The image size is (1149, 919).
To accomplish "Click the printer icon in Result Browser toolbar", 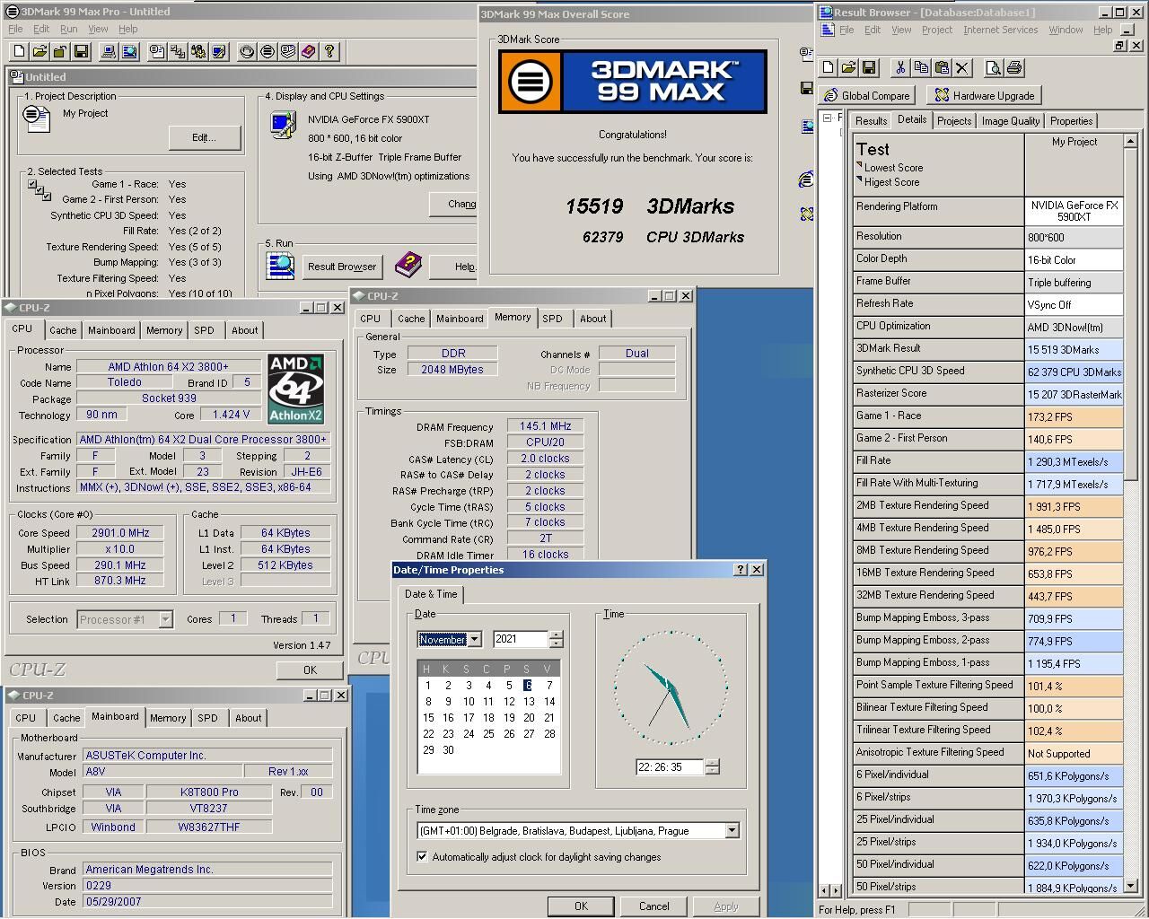I will tap(1014, 67).
